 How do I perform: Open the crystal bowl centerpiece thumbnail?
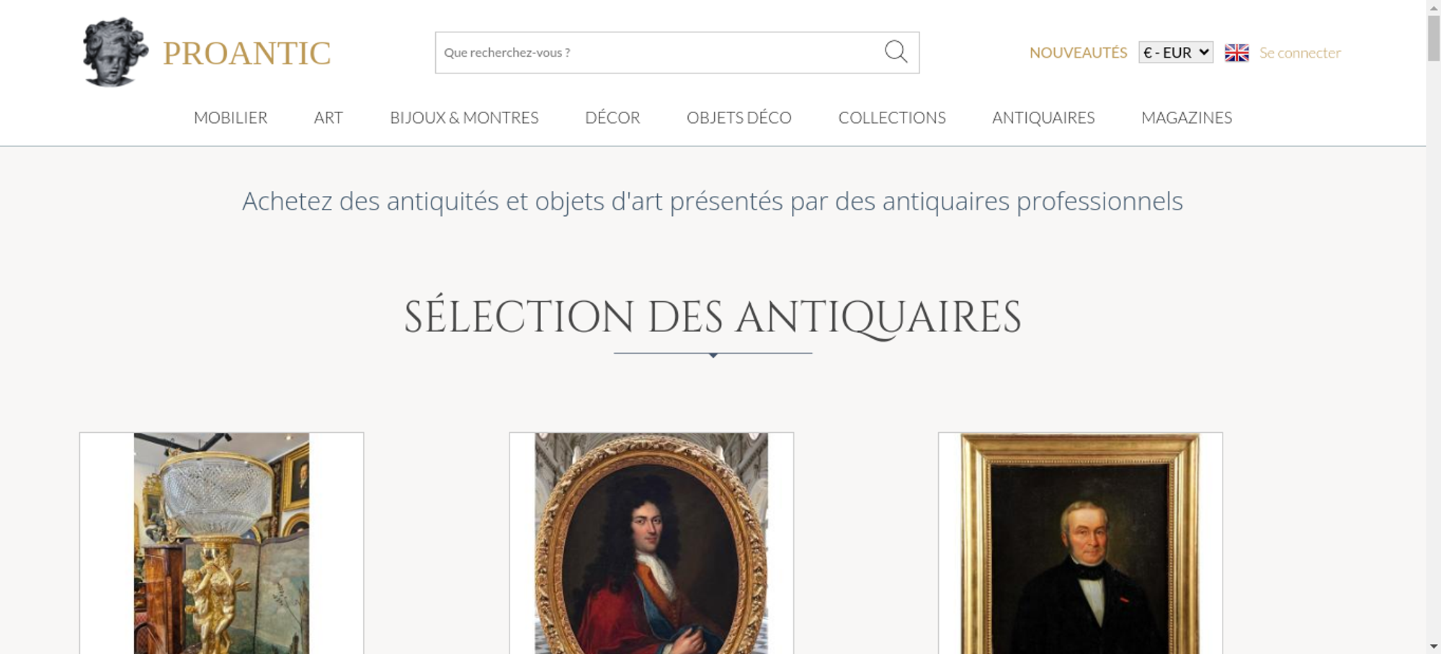point(222,543)
